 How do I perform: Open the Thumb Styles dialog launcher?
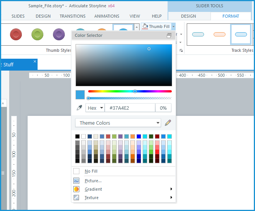tap(181, 51)
